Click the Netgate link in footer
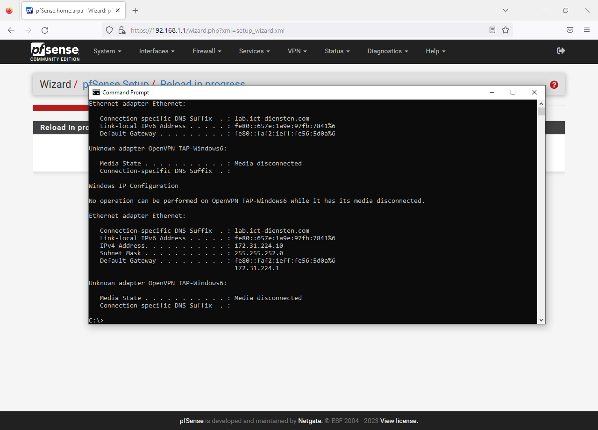This screenshot has height=430, width=598. point(310,421)
